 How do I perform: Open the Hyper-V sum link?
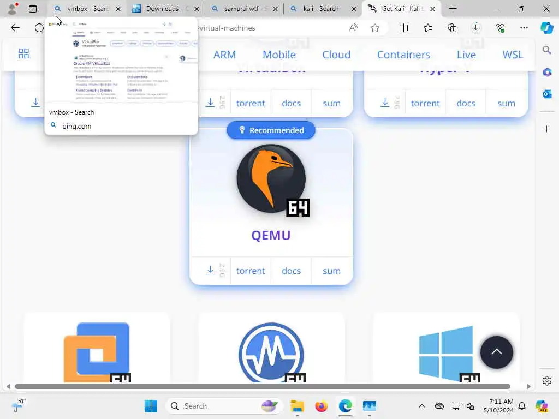click(506, 103)
